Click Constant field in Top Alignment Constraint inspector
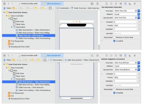The height and width of the screenshot is (105, 143). point(126,22)
